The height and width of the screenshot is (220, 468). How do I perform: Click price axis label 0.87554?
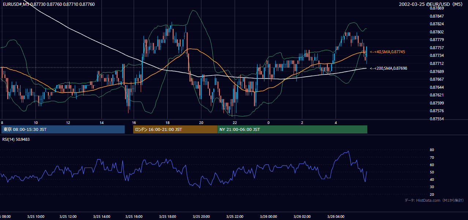click(437, 119)
